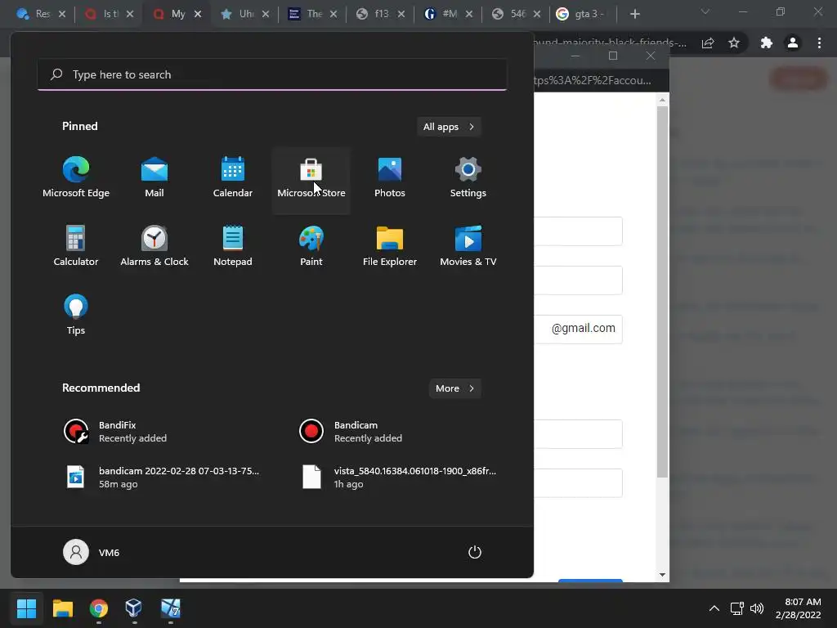Click the popup window's vertical scrollbar
Viewport: 837px width, 628px height.
click(662, 292)
